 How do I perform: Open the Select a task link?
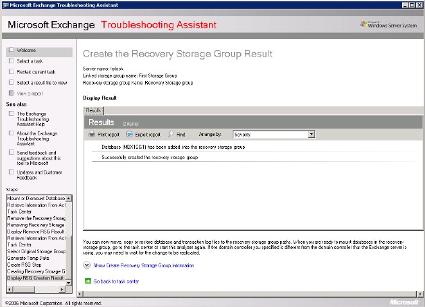[30, 61]
